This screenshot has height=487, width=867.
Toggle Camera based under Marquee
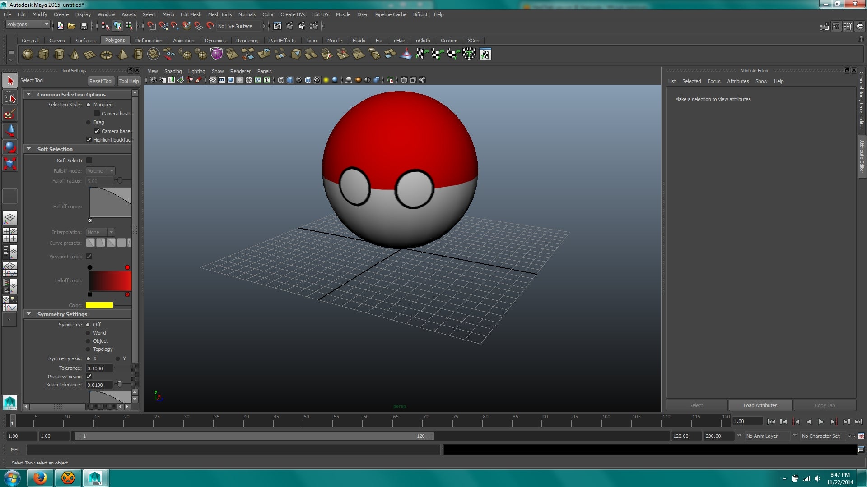pos(97,114)
